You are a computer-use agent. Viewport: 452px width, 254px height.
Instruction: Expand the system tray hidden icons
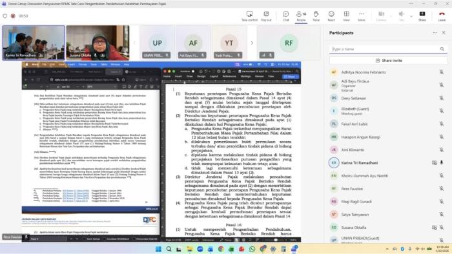click(387, 249)
